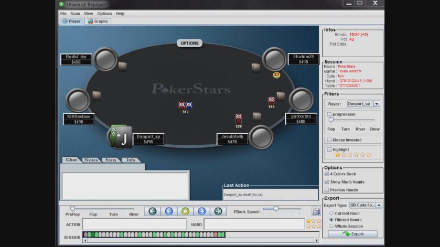The image size is (440, 247).
Task: Click Efrahim24's face-down card
Action: (x=255, y=68)
